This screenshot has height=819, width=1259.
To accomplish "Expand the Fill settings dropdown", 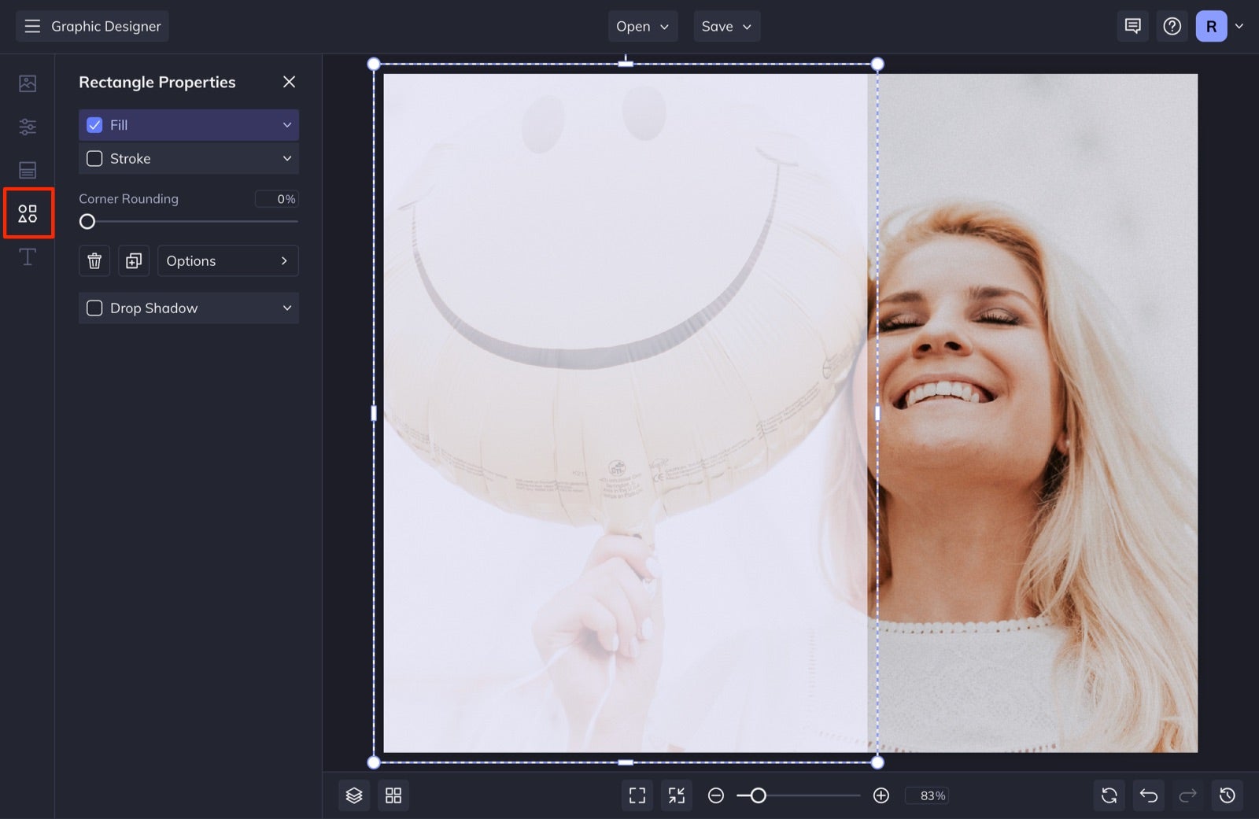I will point(286,124).
